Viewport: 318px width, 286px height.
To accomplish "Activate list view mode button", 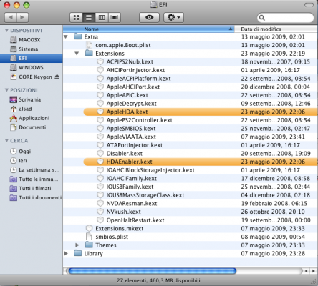I will point(89,17).
